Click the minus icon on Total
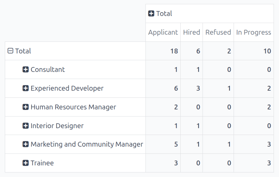This screenshot has width=279, height=177. click(x=11, y=51)
